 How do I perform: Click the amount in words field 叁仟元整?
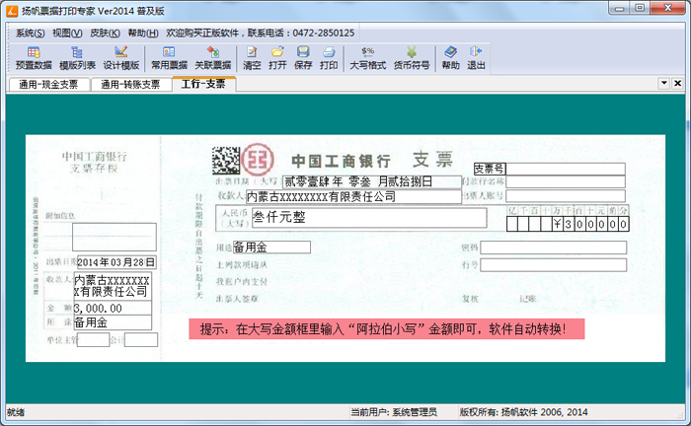[369, 217]
